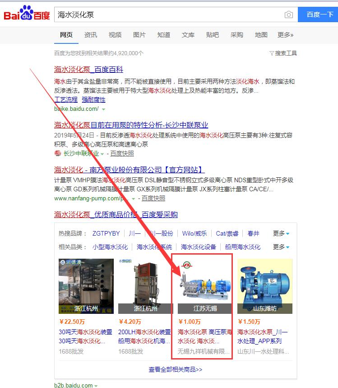Switch to the 资讯 tab

coord(90,35)
